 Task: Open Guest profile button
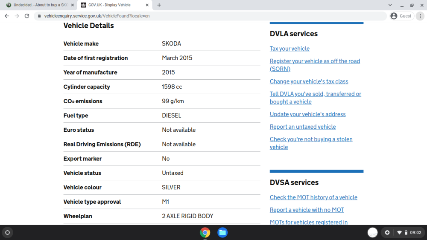[x=402, y=16]
